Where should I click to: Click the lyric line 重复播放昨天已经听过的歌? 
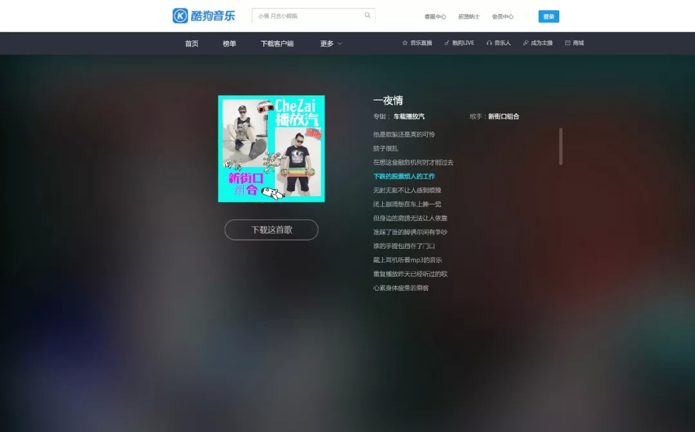click(410, 274)
